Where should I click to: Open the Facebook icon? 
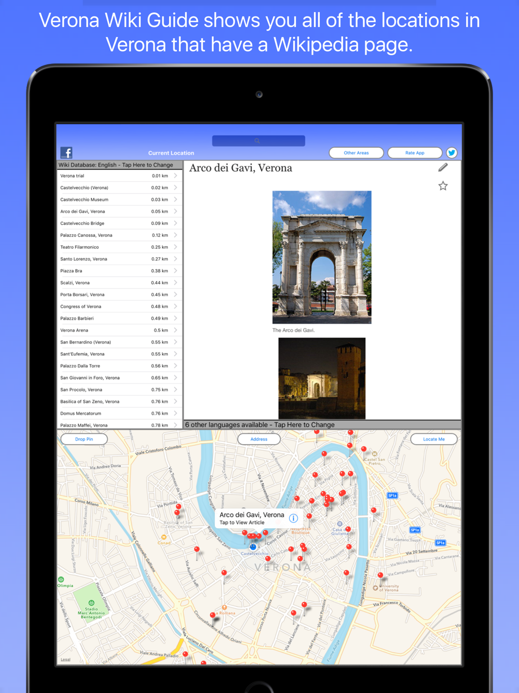66,153
